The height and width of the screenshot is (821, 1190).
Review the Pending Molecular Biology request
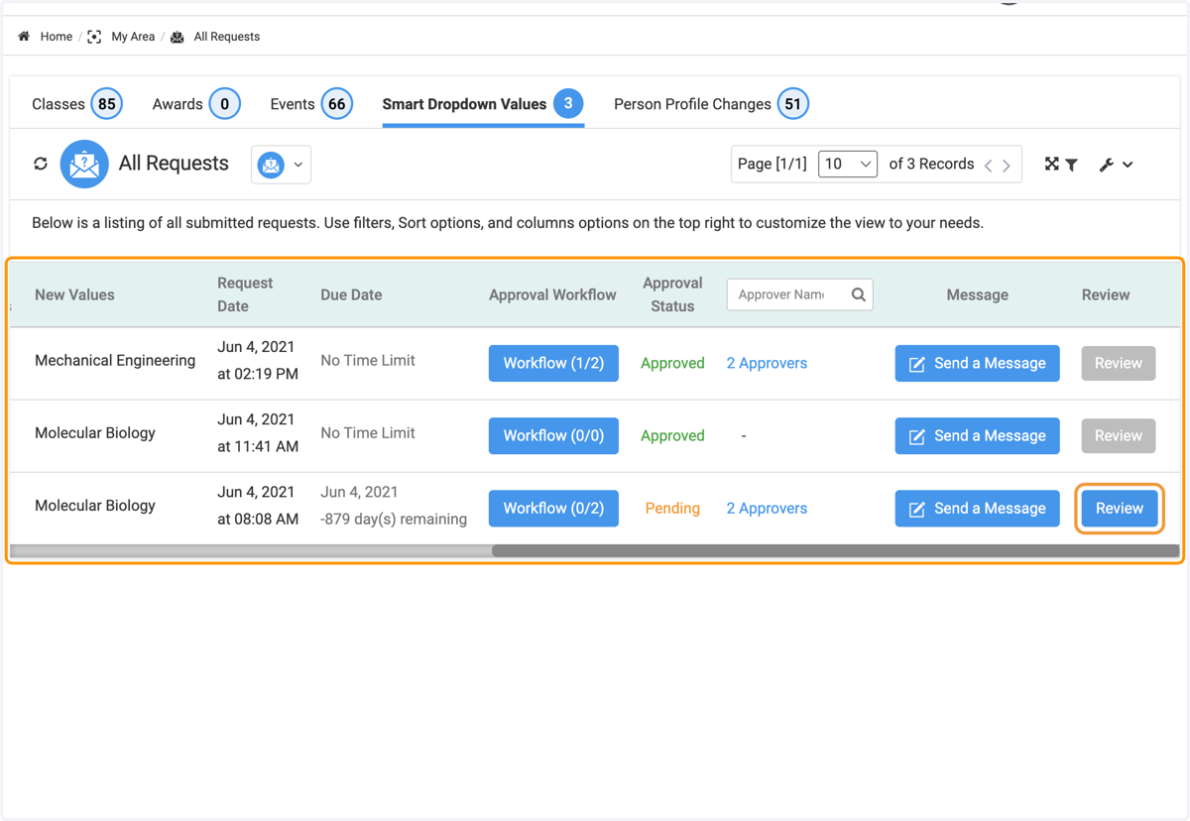point(1120,508)
